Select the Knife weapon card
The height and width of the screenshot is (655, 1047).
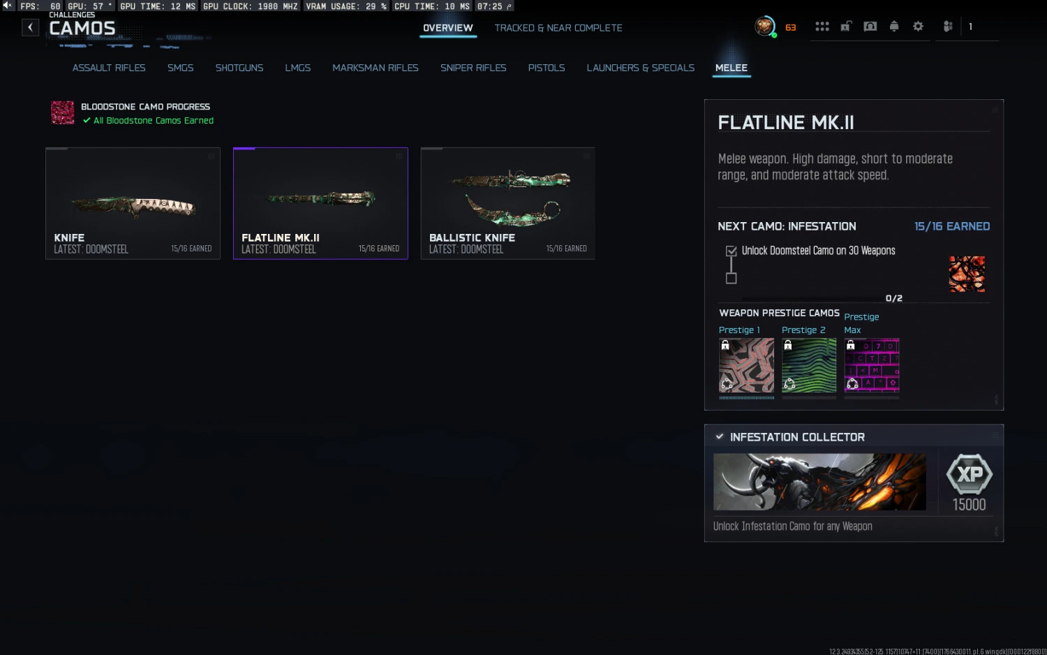point(133,203)
